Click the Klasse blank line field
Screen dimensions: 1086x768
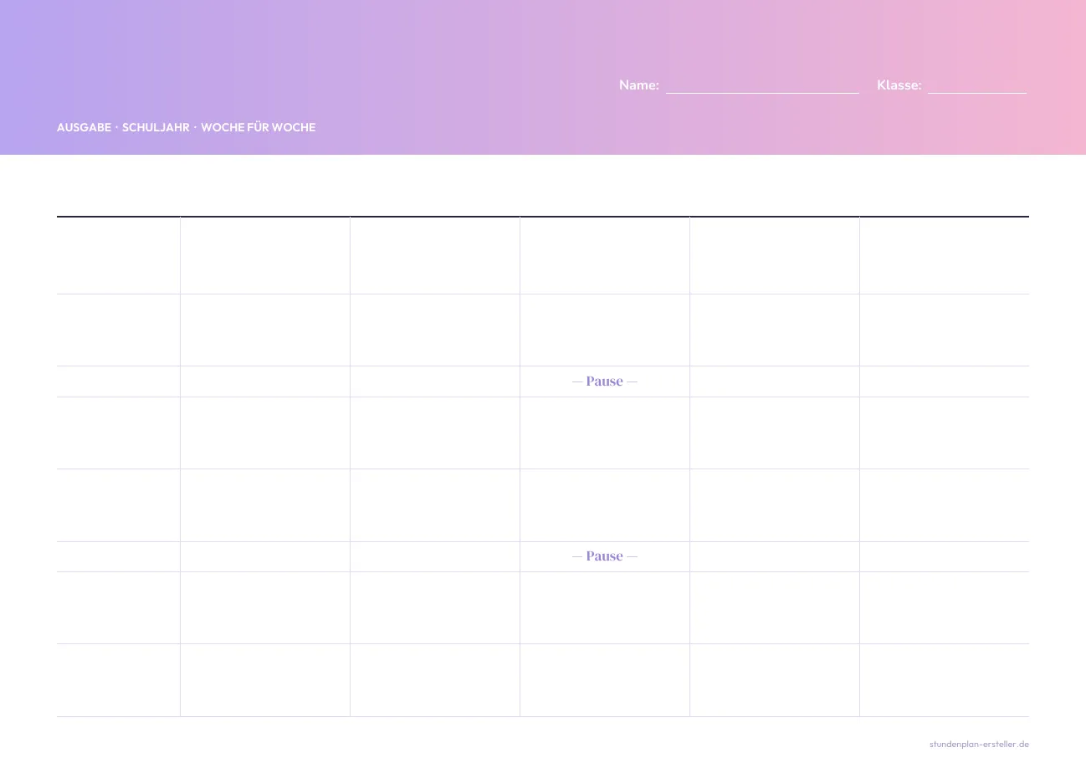tap(976, 85)
